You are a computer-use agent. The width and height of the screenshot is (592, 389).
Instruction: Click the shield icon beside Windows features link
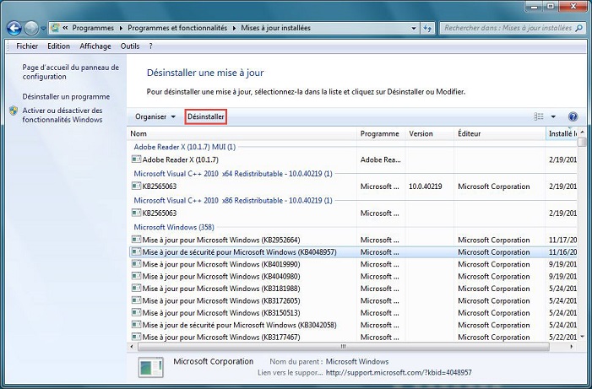[14, 111]
